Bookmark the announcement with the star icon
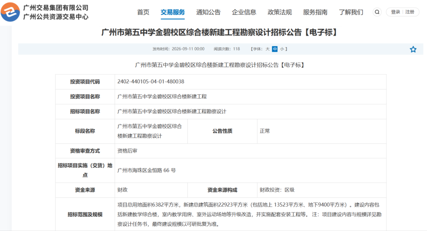 [413, 49]
